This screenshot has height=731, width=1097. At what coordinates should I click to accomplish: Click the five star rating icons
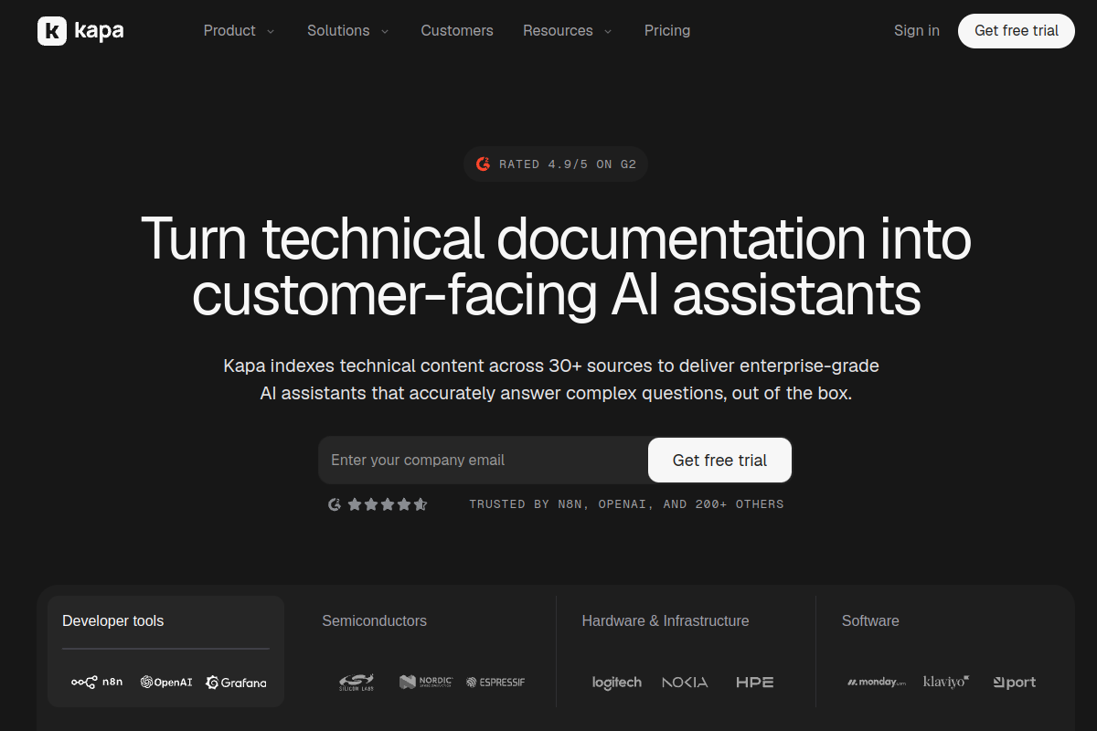pos(388,504)
